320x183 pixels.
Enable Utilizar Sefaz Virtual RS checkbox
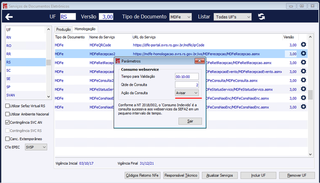[7, 106]
